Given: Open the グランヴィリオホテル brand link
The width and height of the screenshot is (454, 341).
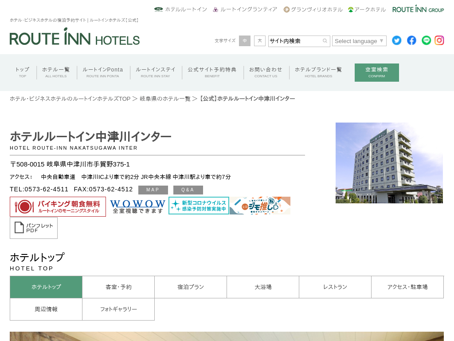Looking at the screenshot, I should click(x=313, y=9).
